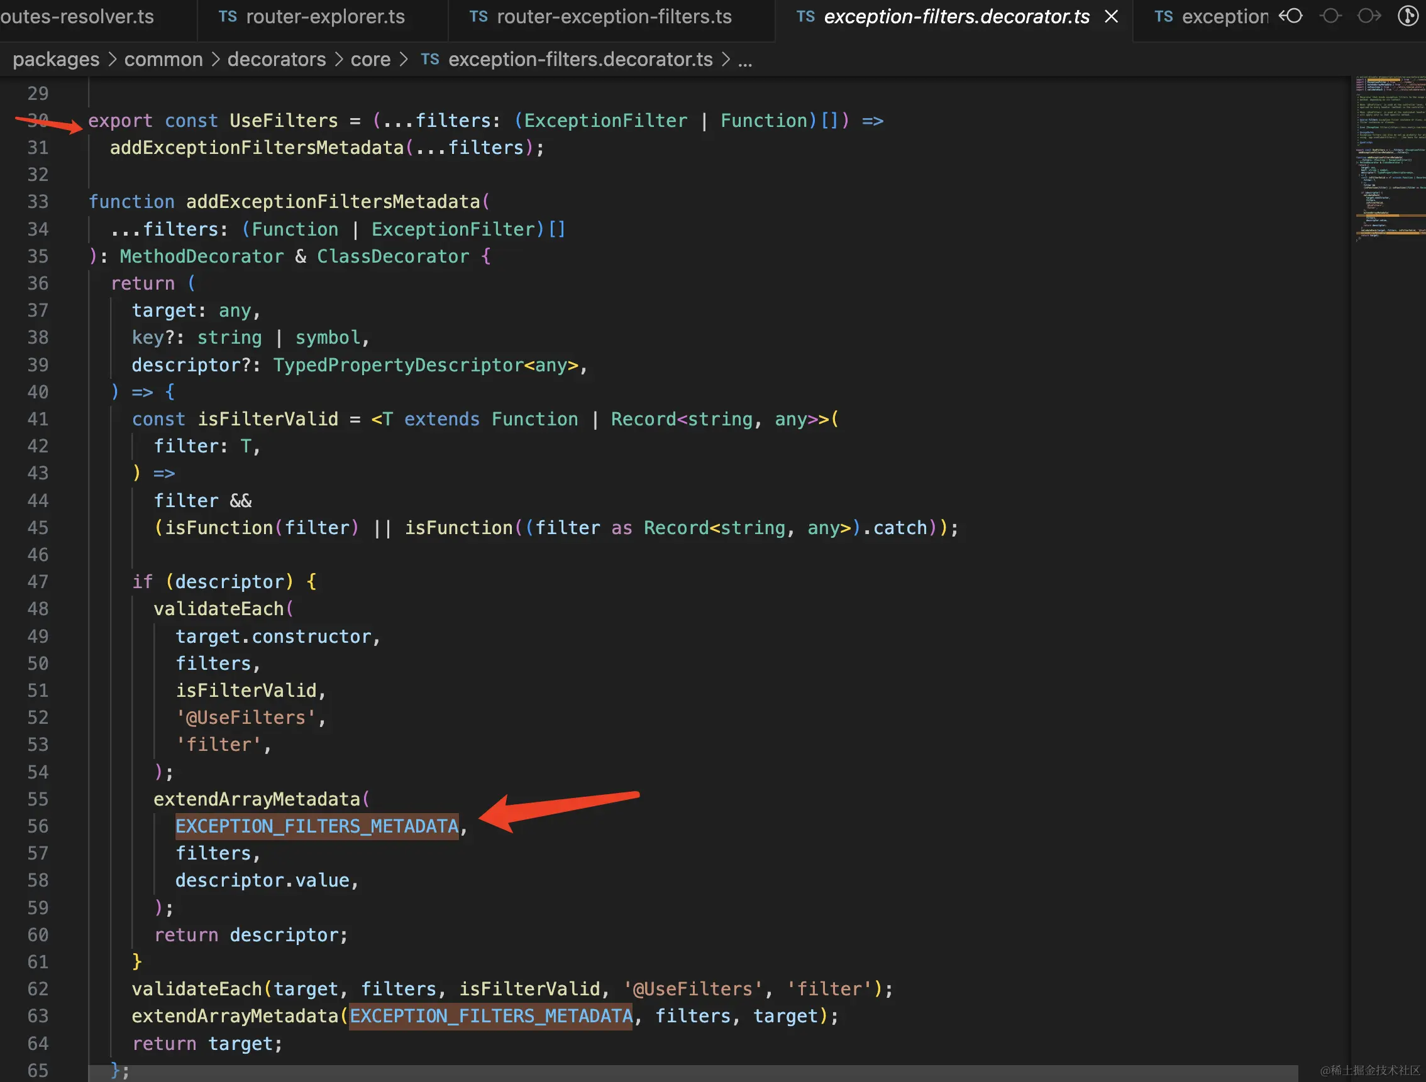Click 'return target;' on line 64

[207, 1044]
